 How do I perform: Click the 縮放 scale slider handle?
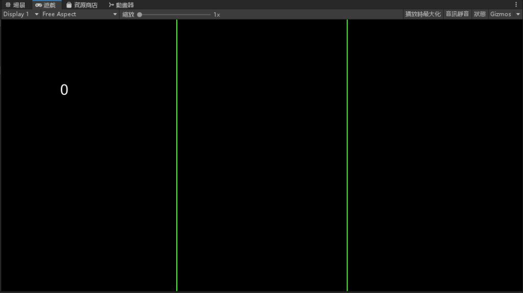coord(140,15)
